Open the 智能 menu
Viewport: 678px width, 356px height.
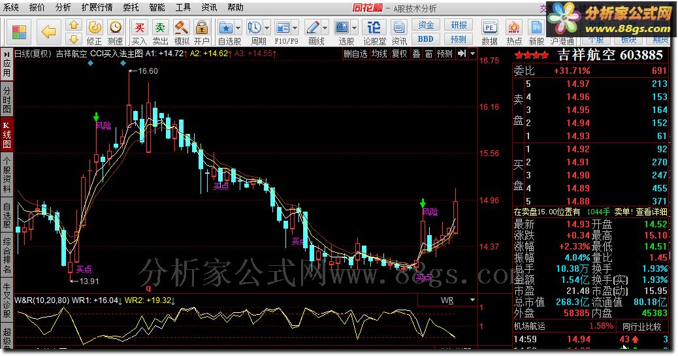coord(157,7)
